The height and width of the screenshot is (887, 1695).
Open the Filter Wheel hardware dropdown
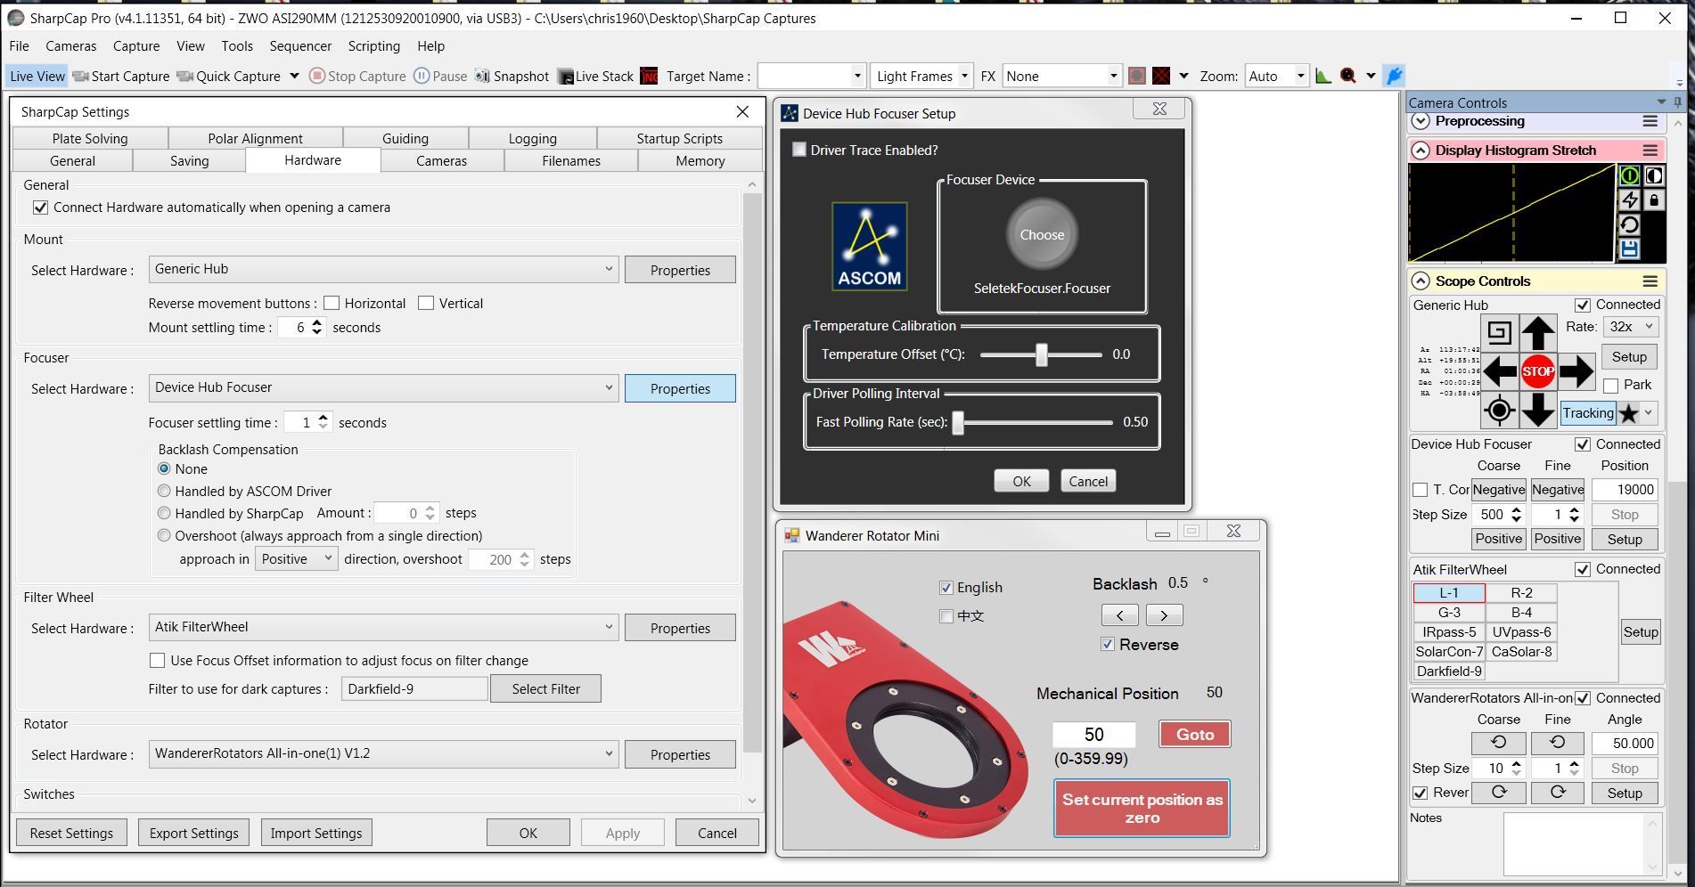[x=383, y=628]
